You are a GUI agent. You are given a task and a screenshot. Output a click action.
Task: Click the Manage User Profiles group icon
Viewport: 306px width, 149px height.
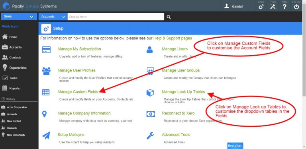coord(46,71)
